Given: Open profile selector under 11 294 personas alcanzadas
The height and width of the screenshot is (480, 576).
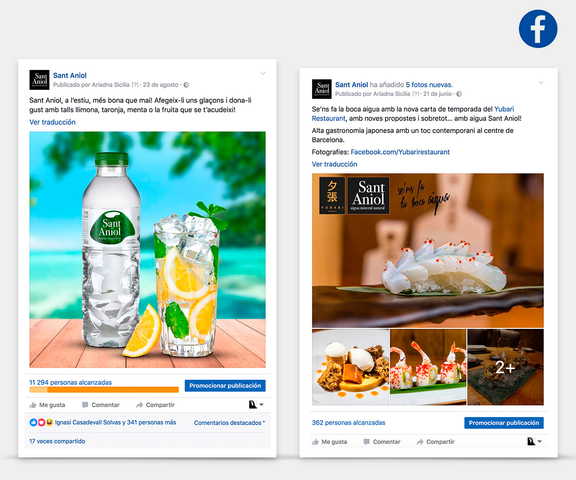Looking at the screenshot, I should pyautogui.click(x=256, y=405).
